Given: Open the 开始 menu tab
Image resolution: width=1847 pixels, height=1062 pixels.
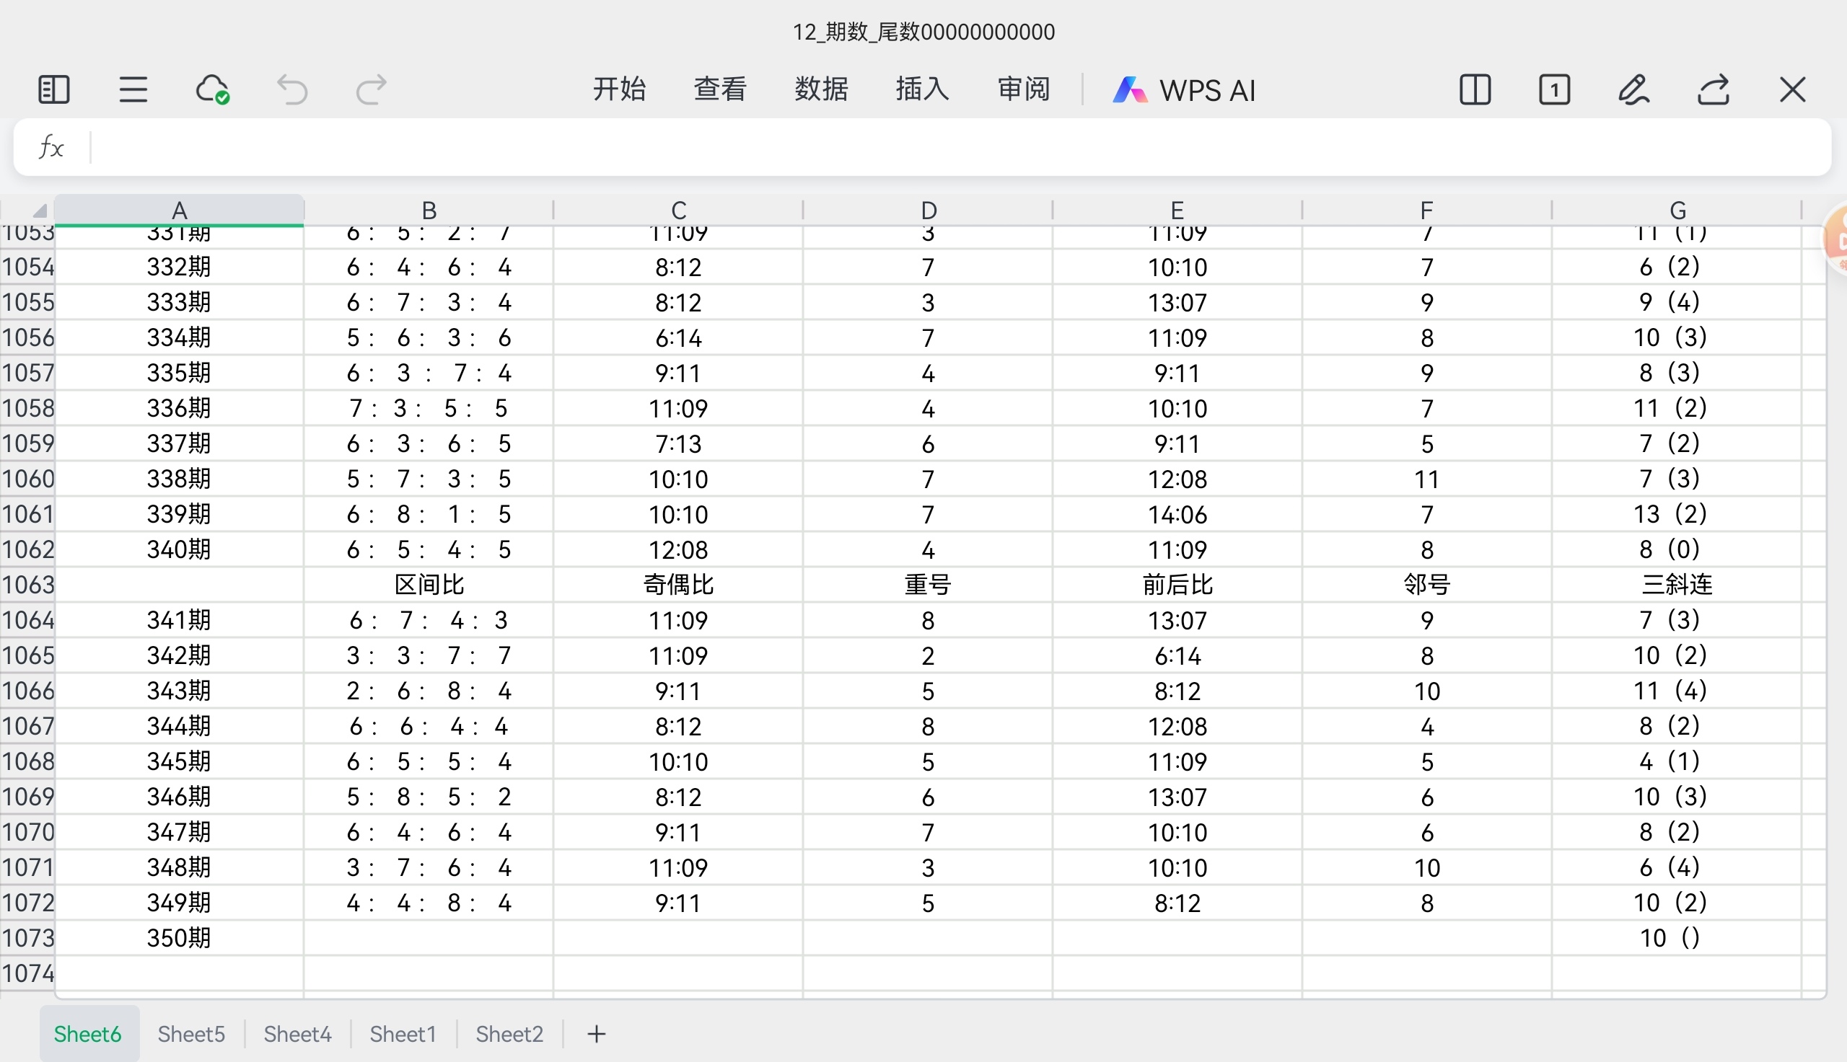Looking at the screenshot, I should 619,89.
